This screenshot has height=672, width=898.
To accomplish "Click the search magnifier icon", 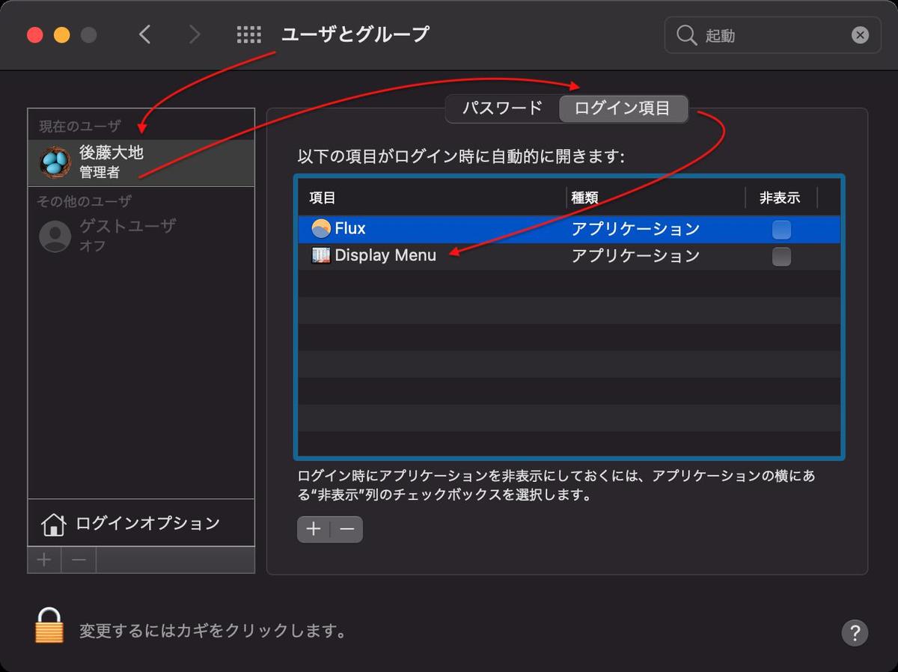I will pos(686,35).
